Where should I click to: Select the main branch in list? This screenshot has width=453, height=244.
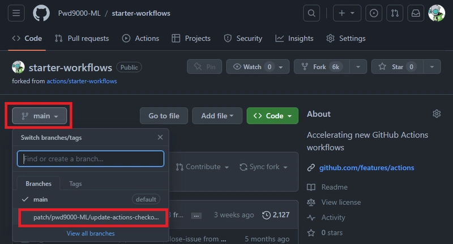[41, 199]
